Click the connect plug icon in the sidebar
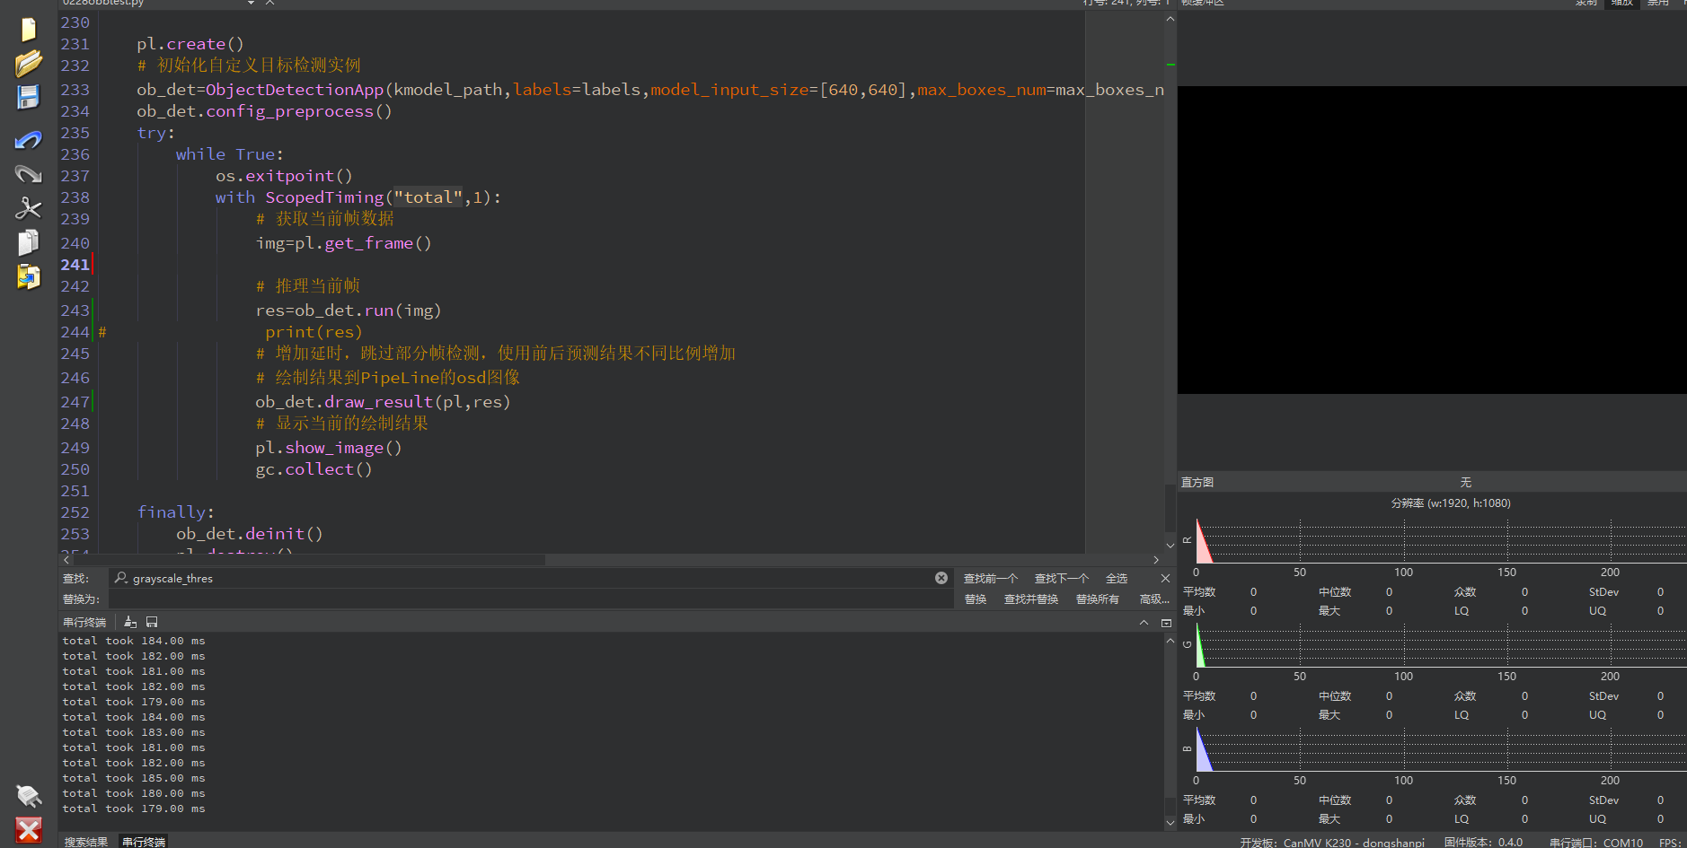 pos(28,796)
